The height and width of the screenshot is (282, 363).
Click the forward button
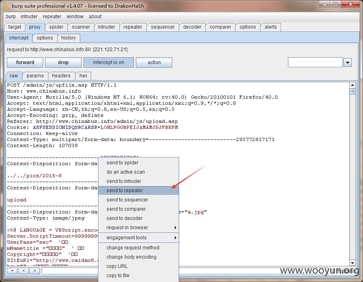click(25, 62)
